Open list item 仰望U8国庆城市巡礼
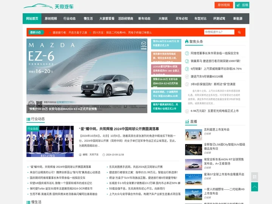Image resolution: width=272 pixels, height=204 pixels. pos(61,183)
